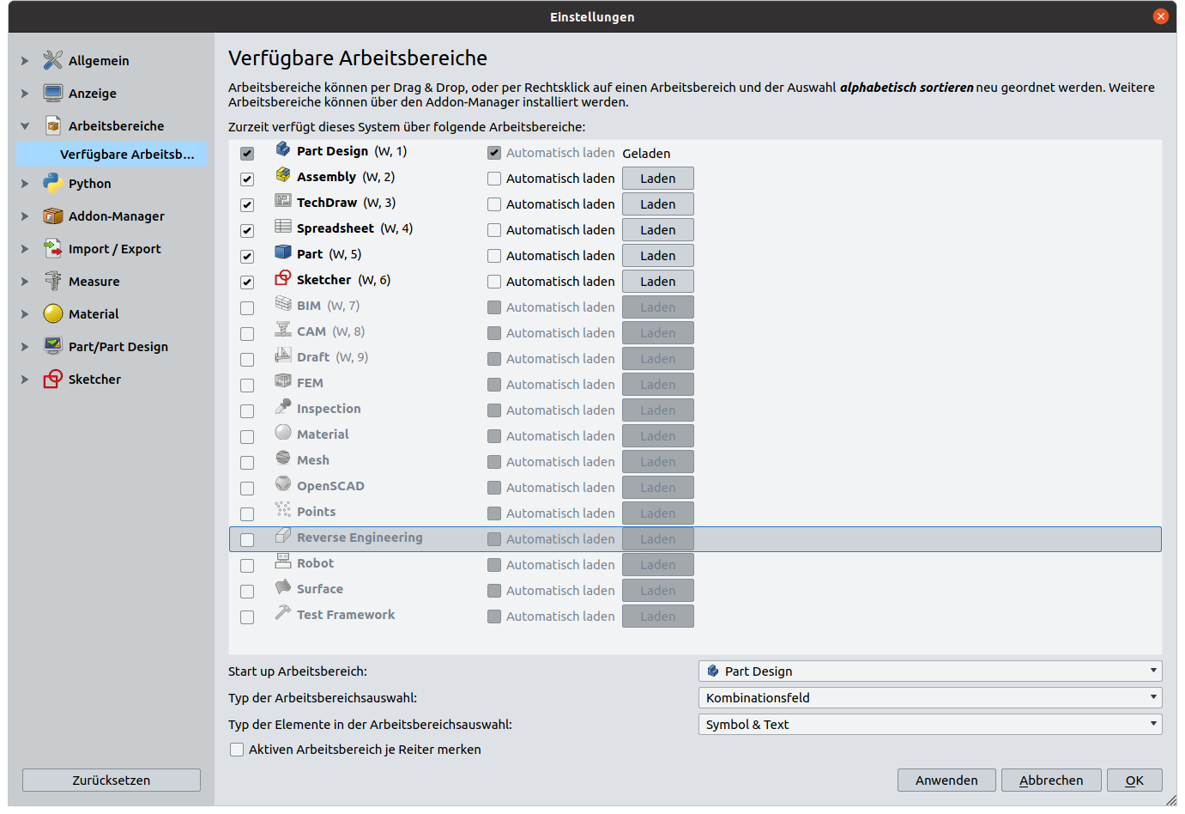Image resolution: width=1185 pixels, height=814 pixels.
Task: Select Verfügbare Arbeitsbereiche in sidebar
Action: (x=127, y=155)
